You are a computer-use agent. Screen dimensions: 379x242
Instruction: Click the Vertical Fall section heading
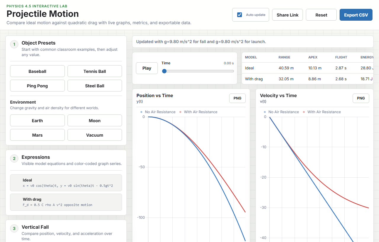point(35,227)
